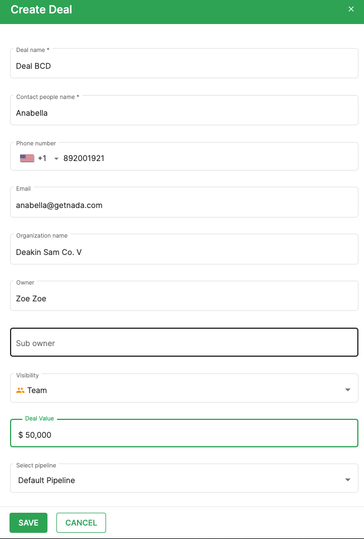
Task: Click the Owner field showing Zoe Zoe
Action: coord(184,296)
